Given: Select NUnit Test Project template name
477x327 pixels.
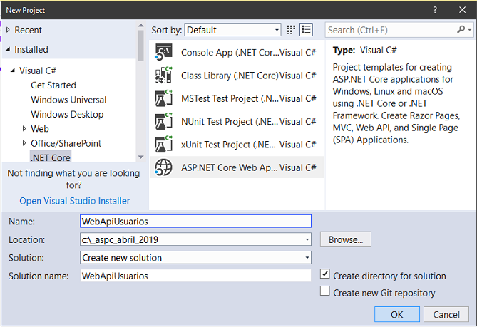Looking at the screenshot, I should pos(230,122).
